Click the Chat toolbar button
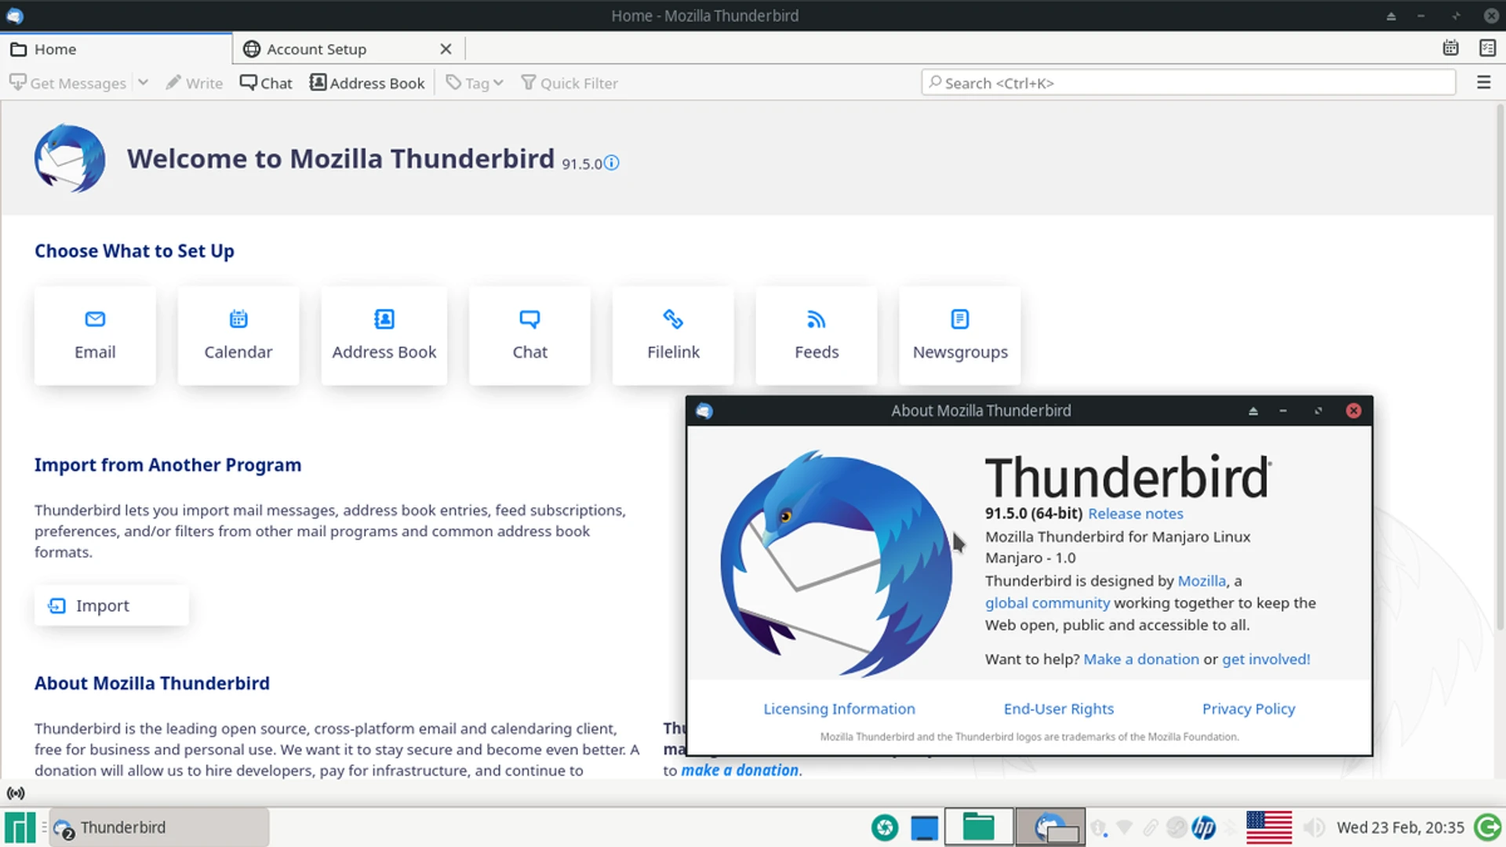The height and width of the screenshot is (847, 1506). [266, 82]
